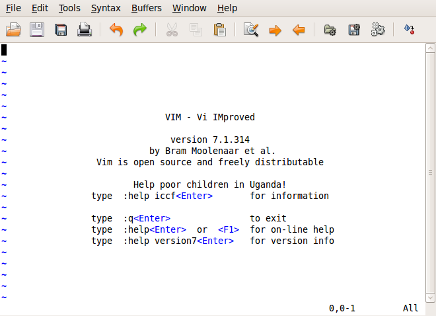This screenshot has height=316, width=436.
Task: Redo with the green arrow icon
Action: 140,30
